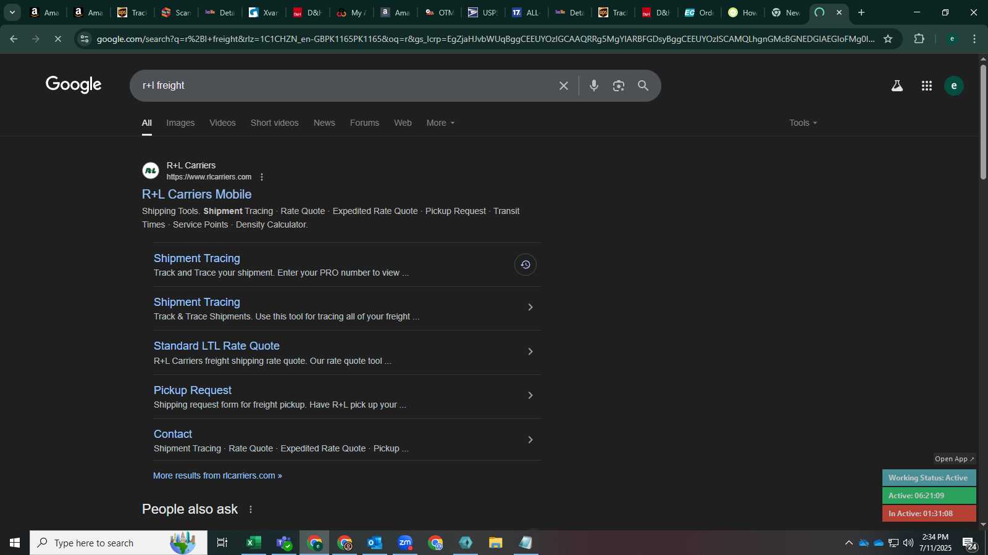Click the Google logo
The width and height of the screenshot is (988, 555).
73,84
